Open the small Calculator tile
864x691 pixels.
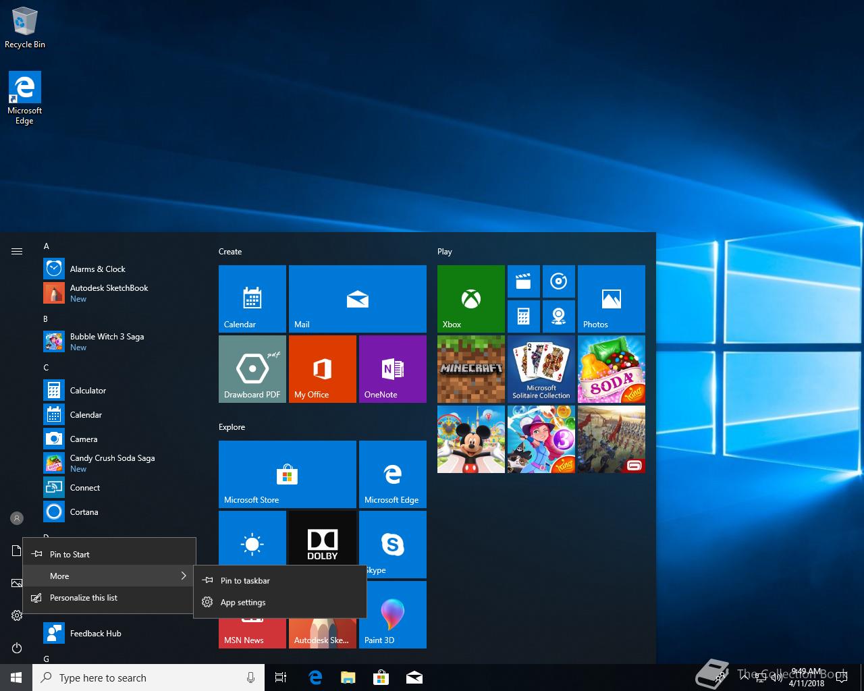click(524, 316)
